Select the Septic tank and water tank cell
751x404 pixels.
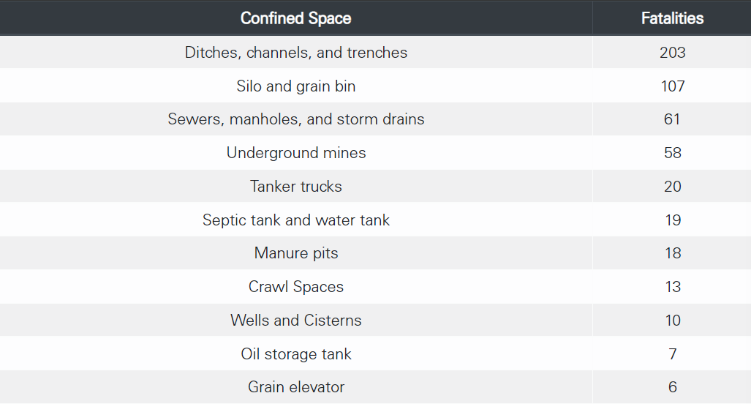point(296,220)
